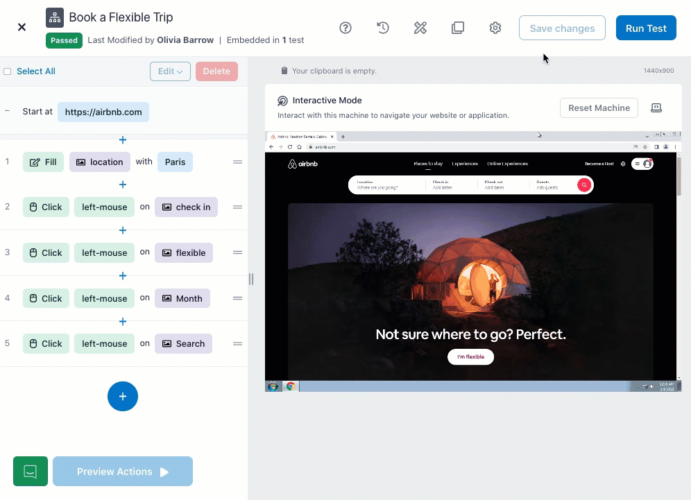The width and height of the screenshot is (691, 500).
Task: Select the flexible element chip
Action: [x=184, y=253]
